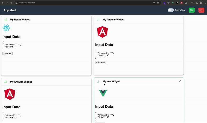Click the Angular logo in top-right widget

[x=102, y=32]
